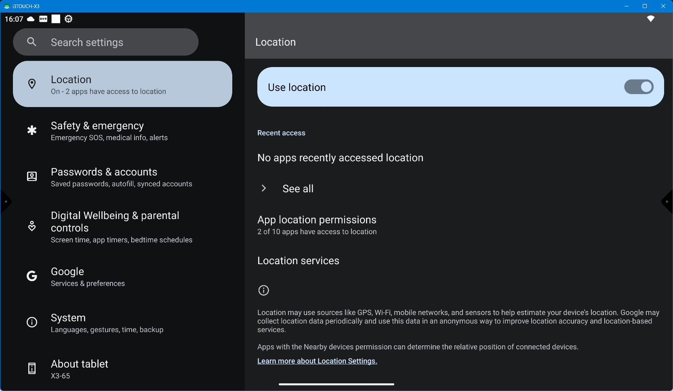This screenshot has width=673, height=391.
Task: Click the Safety & emergency asterisk icon
Action: (x=32, y=130)
